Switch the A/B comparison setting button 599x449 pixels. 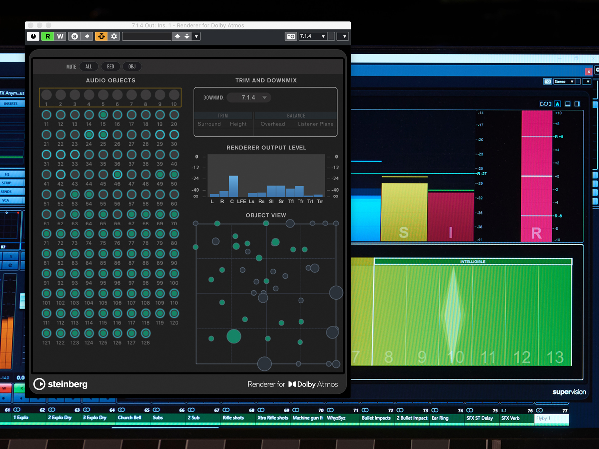tap(74, 36)
